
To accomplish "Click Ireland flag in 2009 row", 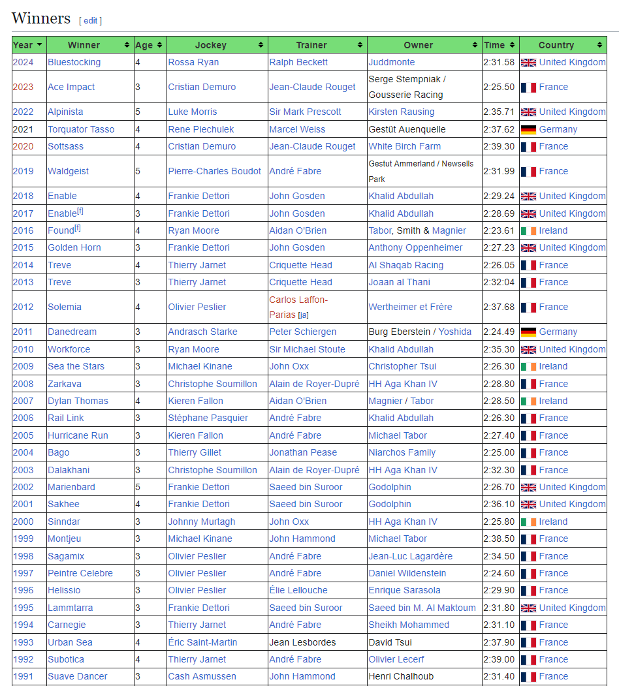I will (528, 367).
